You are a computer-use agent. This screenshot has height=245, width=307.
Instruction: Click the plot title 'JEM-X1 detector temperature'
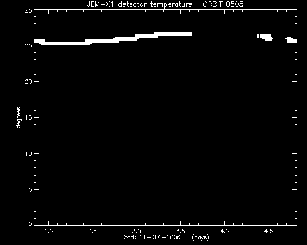140,4
